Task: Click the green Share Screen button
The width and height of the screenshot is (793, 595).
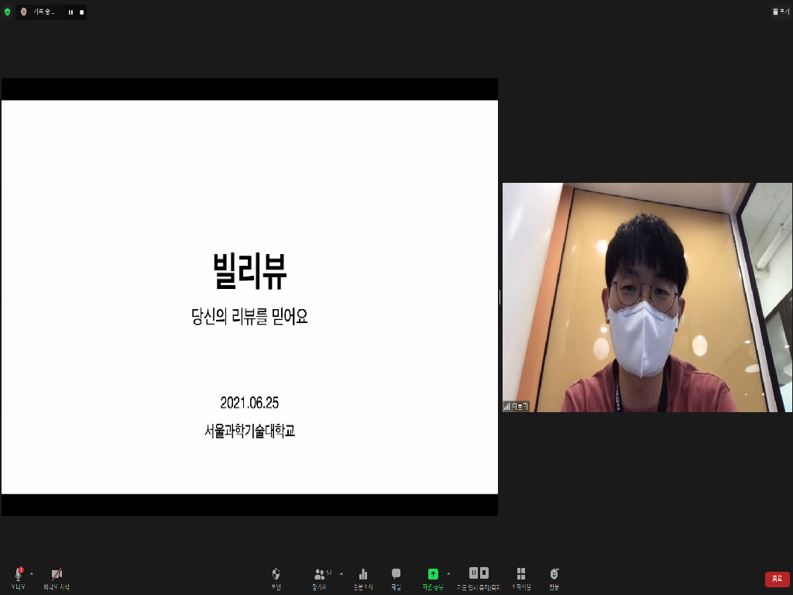Action: (433, 578)
